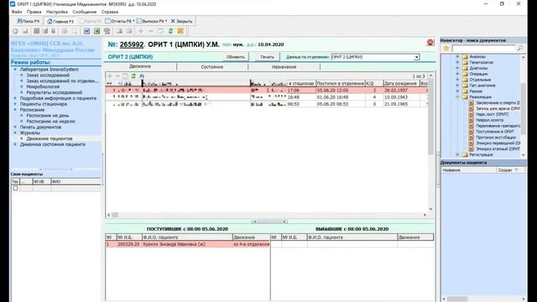Focus the Navigator document search field
The width and height of the screenshot is (537, 302).
(483, 49)
